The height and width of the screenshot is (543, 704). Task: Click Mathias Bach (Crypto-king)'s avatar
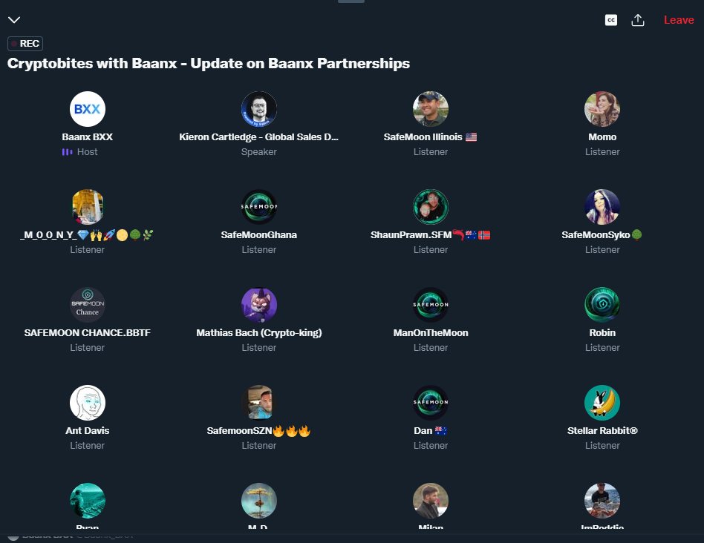258,304
